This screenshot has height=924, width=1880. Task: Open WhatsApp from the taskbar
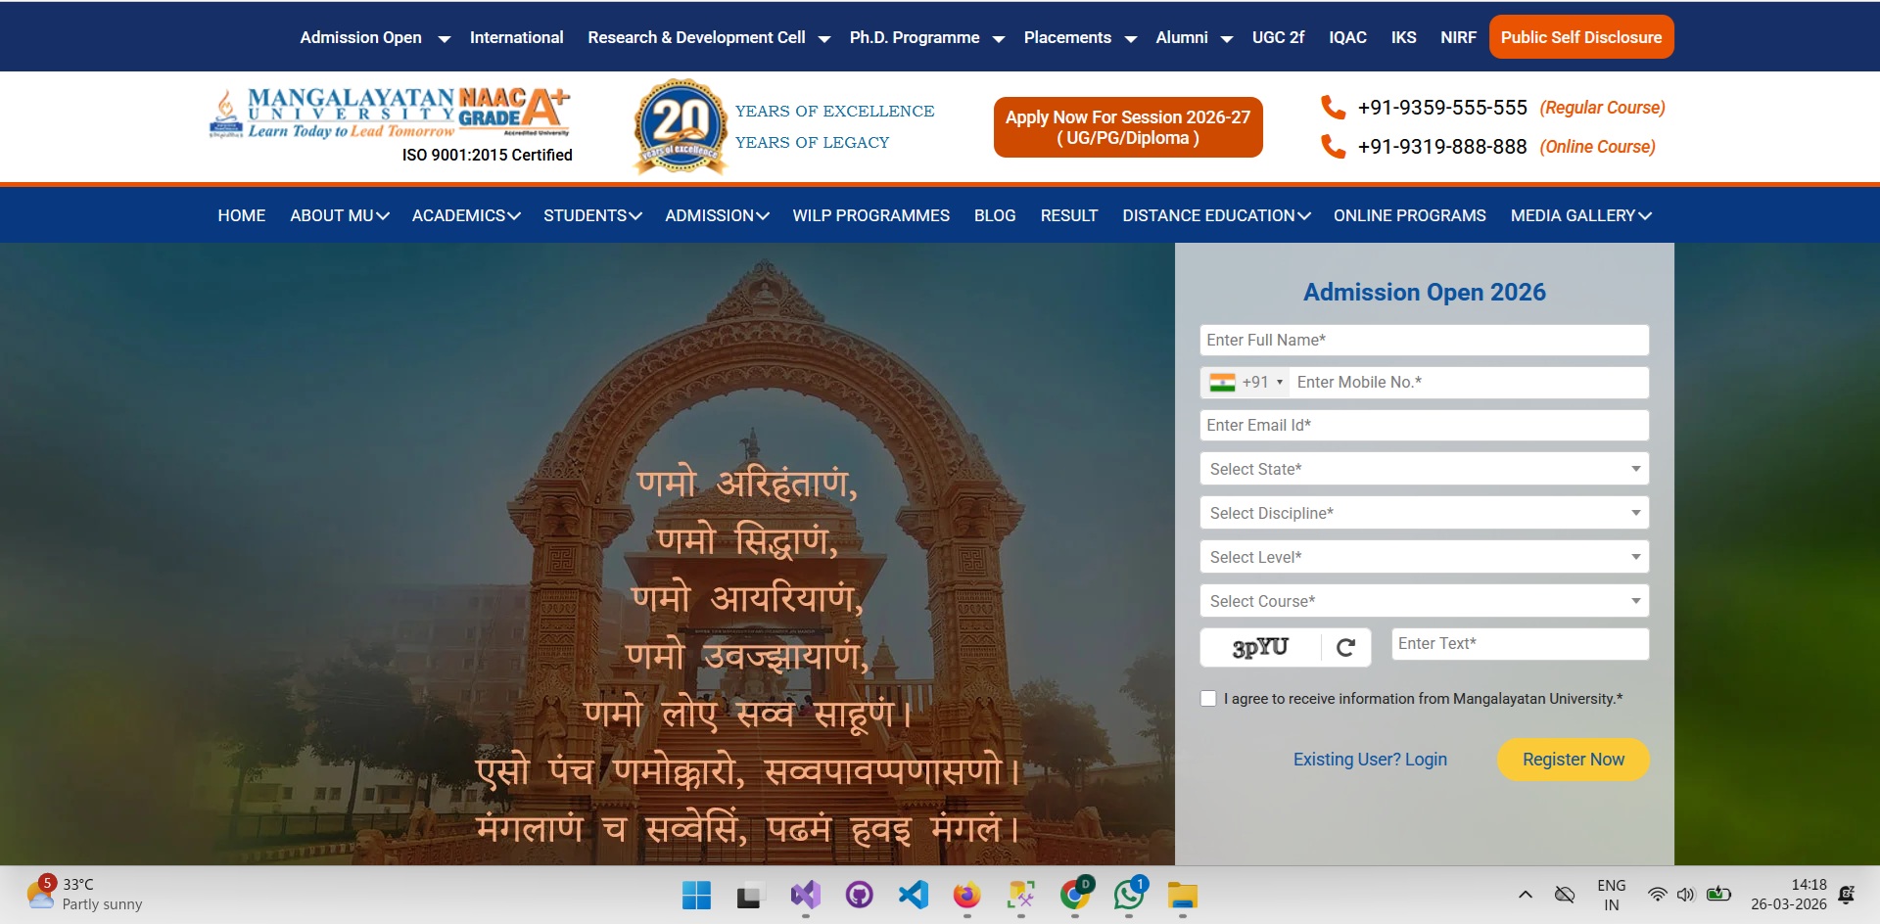pyautogui.click(x=1129, y=895)
